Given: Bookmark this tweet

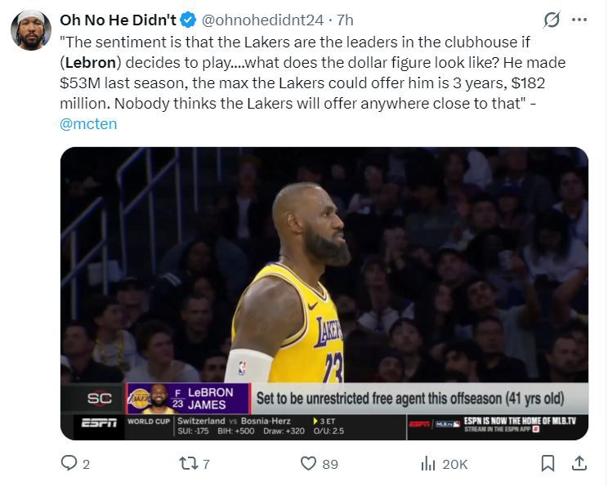Looking at the screenshot, I should point(548,463).
